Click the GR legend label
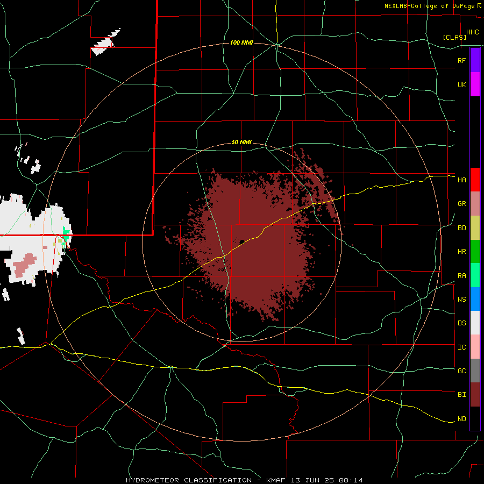484x484 pixels. click(x=461, y=204)
